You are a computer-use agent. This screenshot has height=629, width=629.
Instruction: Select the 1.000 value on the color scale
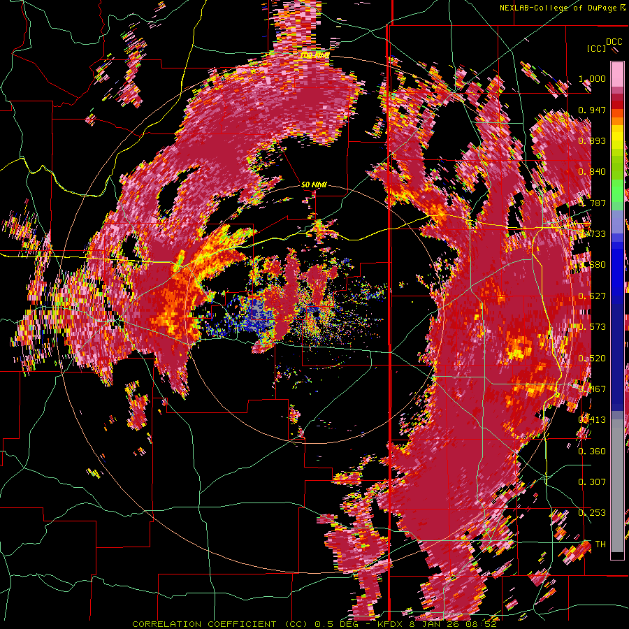click(592, 78)
